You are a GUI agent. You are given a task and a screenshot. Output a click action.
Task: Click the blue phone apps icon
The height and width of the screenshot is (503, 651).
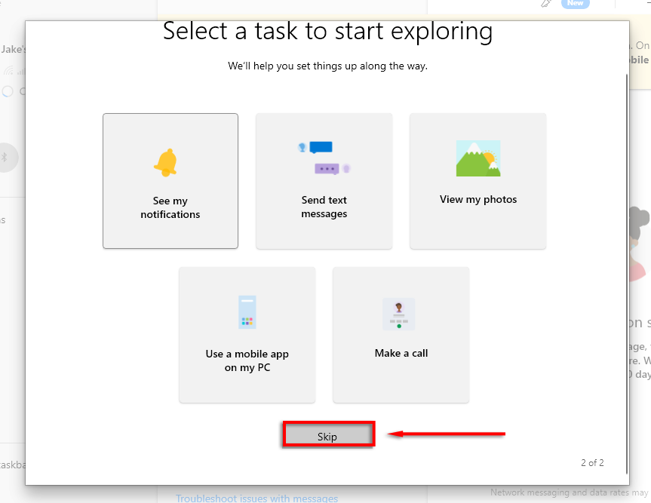pos(247,312)
